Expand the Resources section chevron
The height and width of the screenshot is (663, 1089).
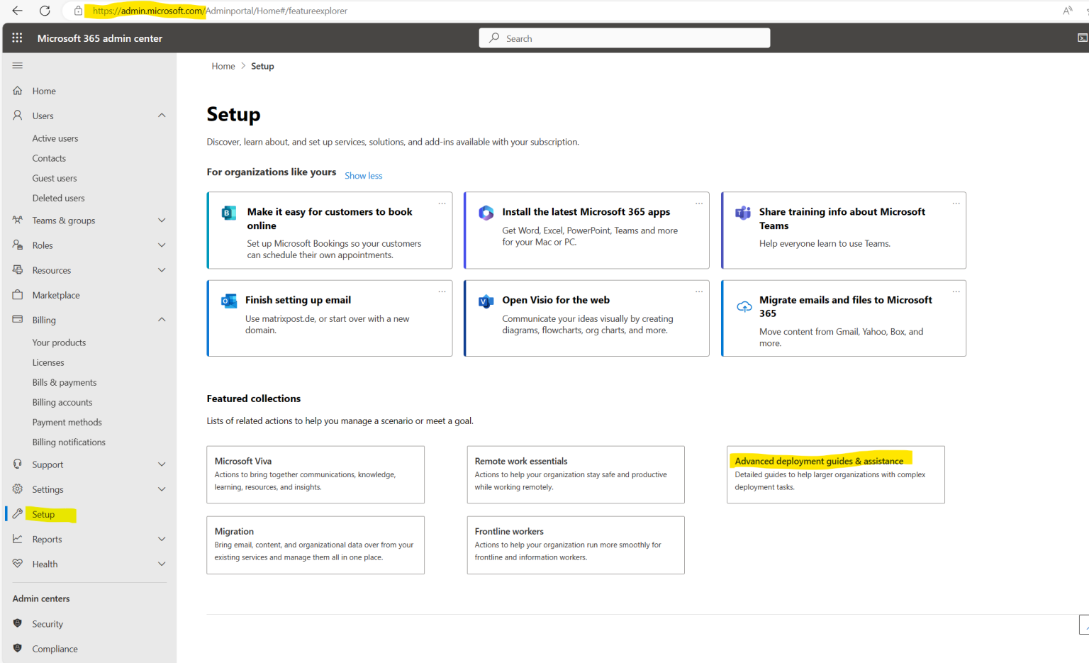coord(162,270)
